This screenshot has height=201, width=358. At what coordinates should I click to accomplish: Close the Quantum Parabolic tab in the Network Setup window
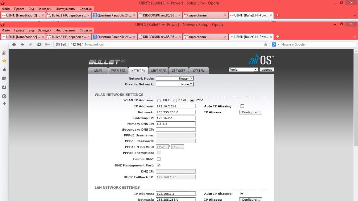pyautogui.click(x=134, y=37)
